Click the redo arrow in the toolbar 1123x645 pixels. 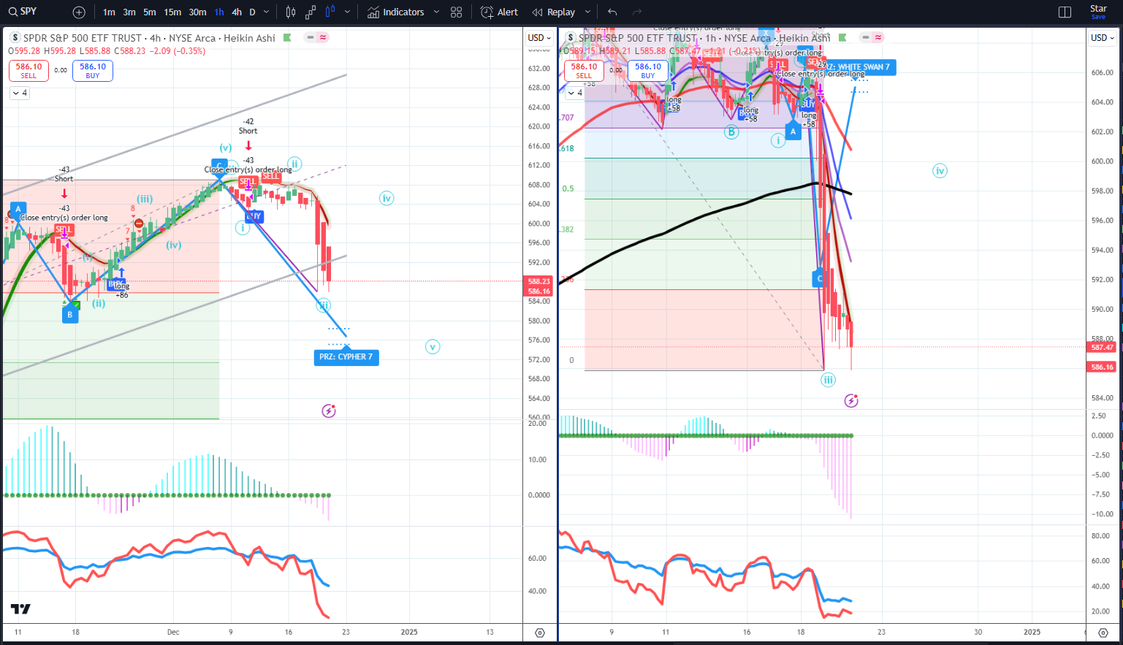637,12
